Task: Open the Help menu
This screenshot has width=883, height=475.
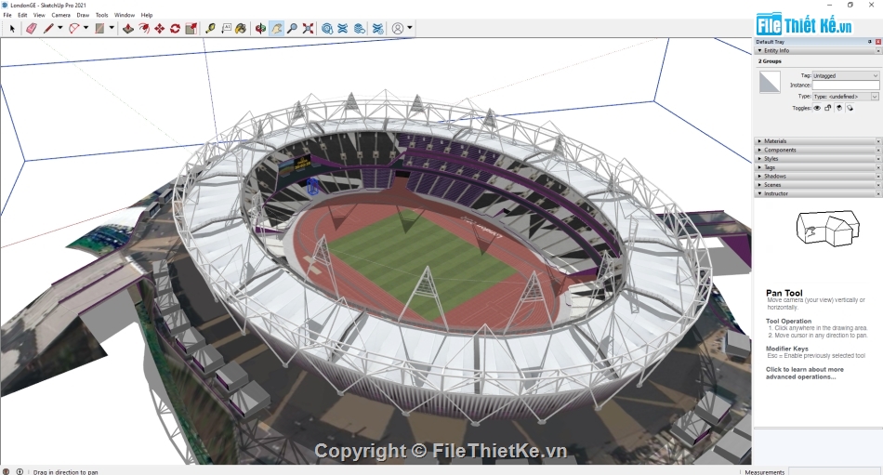Action: click(147, 15)
